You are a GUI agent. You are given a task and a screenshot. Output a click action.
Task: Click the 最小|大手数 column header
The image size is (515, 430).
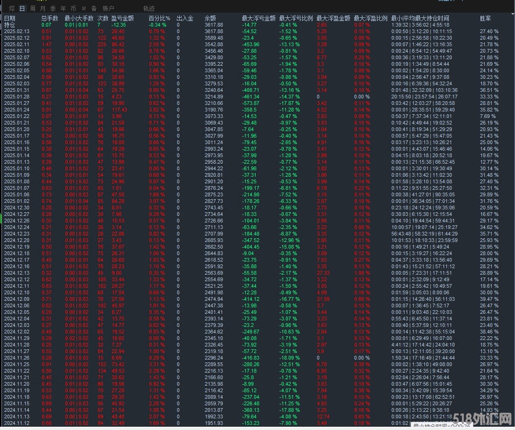point(79,18)
